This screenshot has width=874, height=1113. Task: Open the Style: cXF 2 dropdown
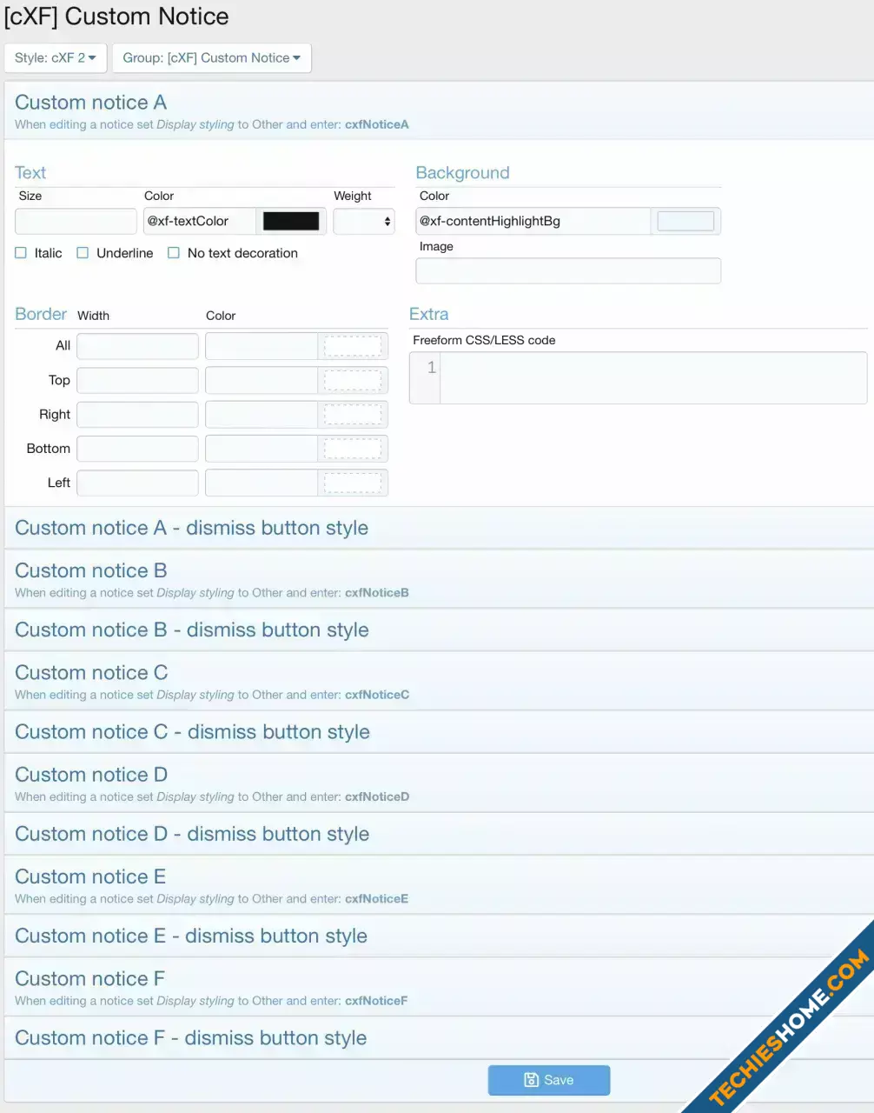point(56,58)
